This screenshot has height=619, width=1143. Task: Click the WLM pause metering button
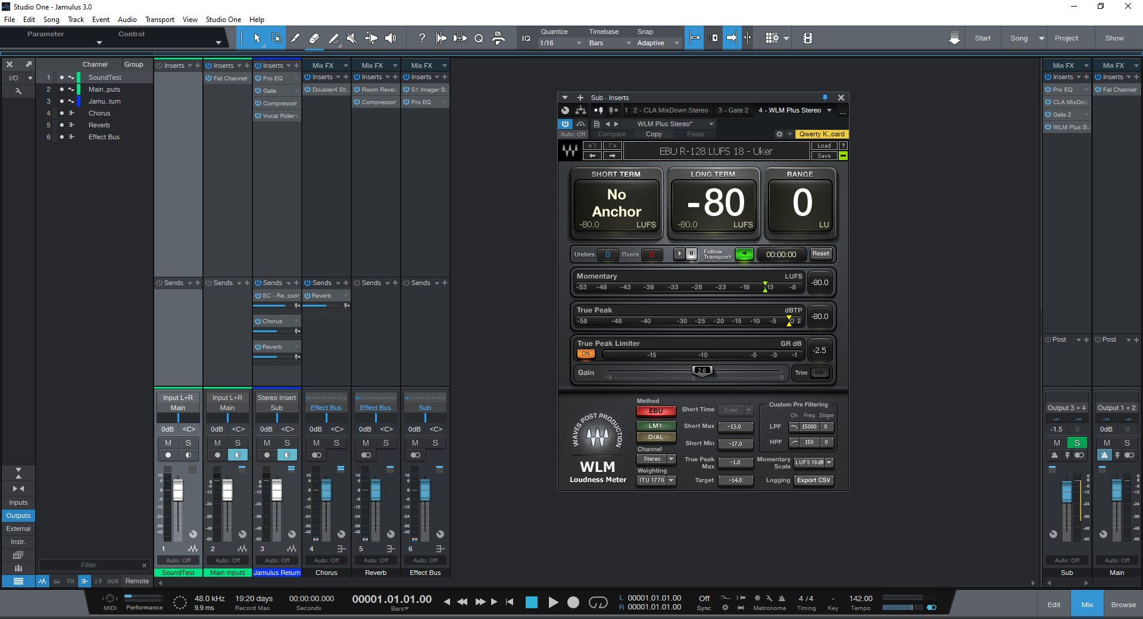pos(691,254)
